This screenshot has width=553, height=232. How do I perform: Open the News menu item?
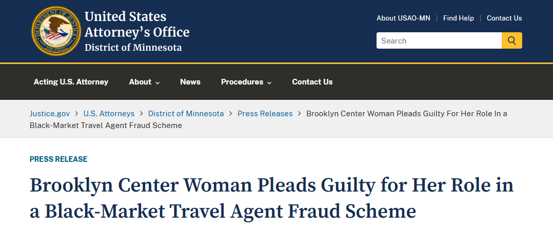(x=190, y=81)
